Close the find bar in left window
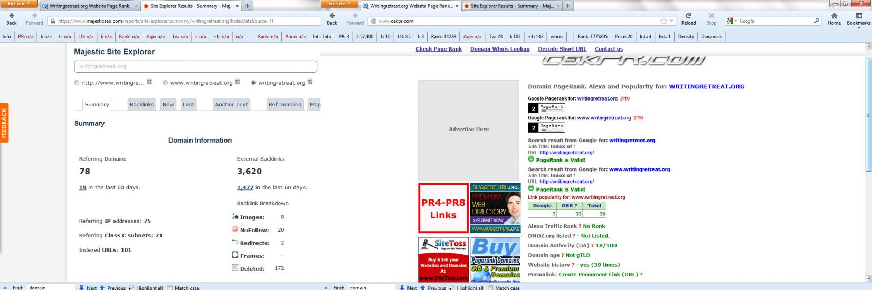 [6, 288]
